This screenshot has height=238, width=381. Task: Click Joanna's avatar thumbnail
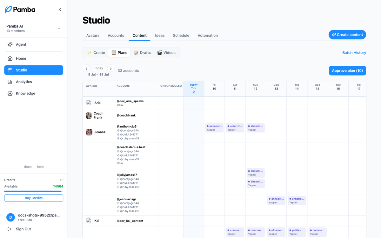(x=89, y=132)
